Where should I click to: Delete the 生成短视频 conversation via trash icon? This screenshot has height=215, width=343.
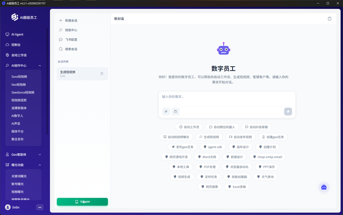pyautogui.click(x=102, y=74)
